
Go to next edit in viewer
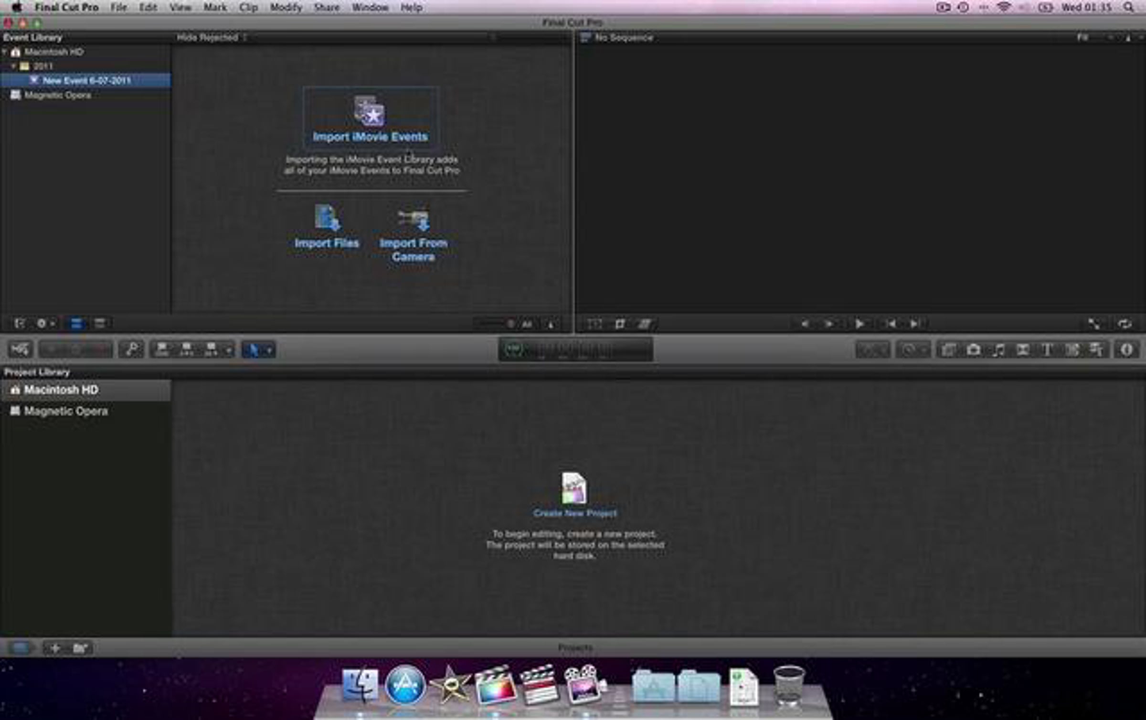tap(915, 324)
